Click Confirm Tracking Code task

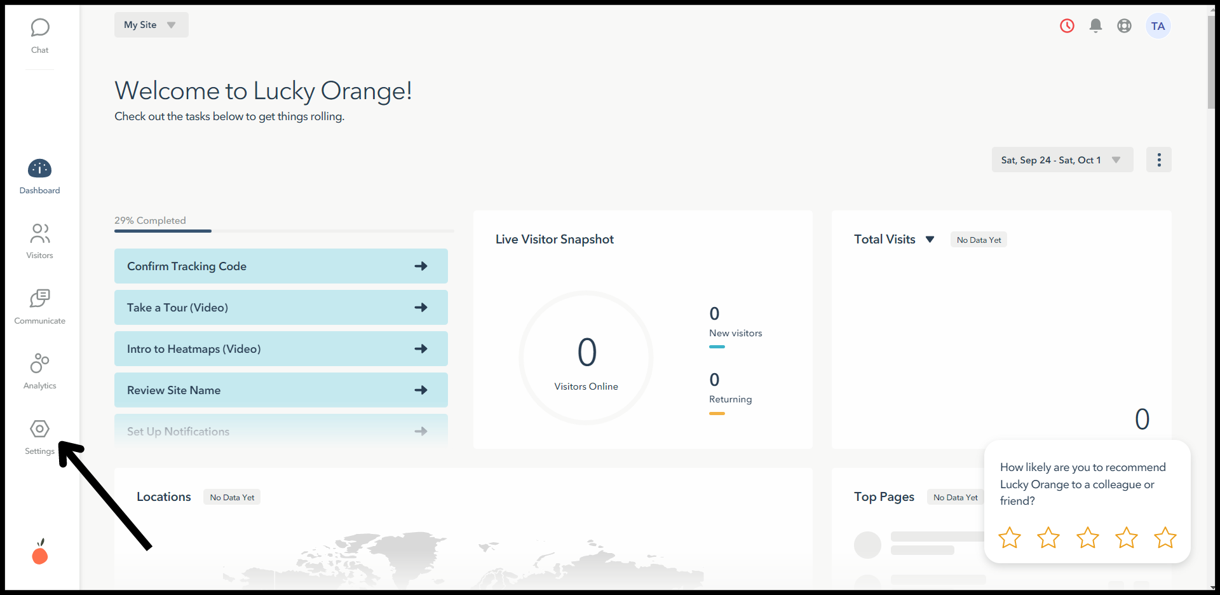click(x=281, y=266)
